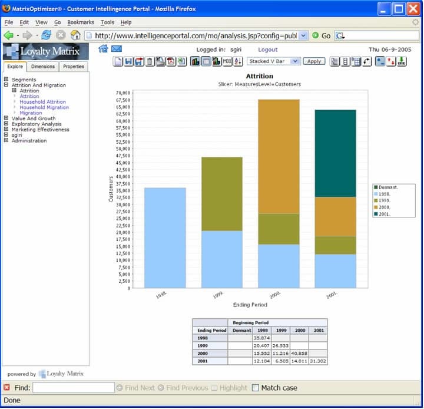Screen dimensions: 424x409
Task: Click the 35,874 table cell
Action: 261,338
